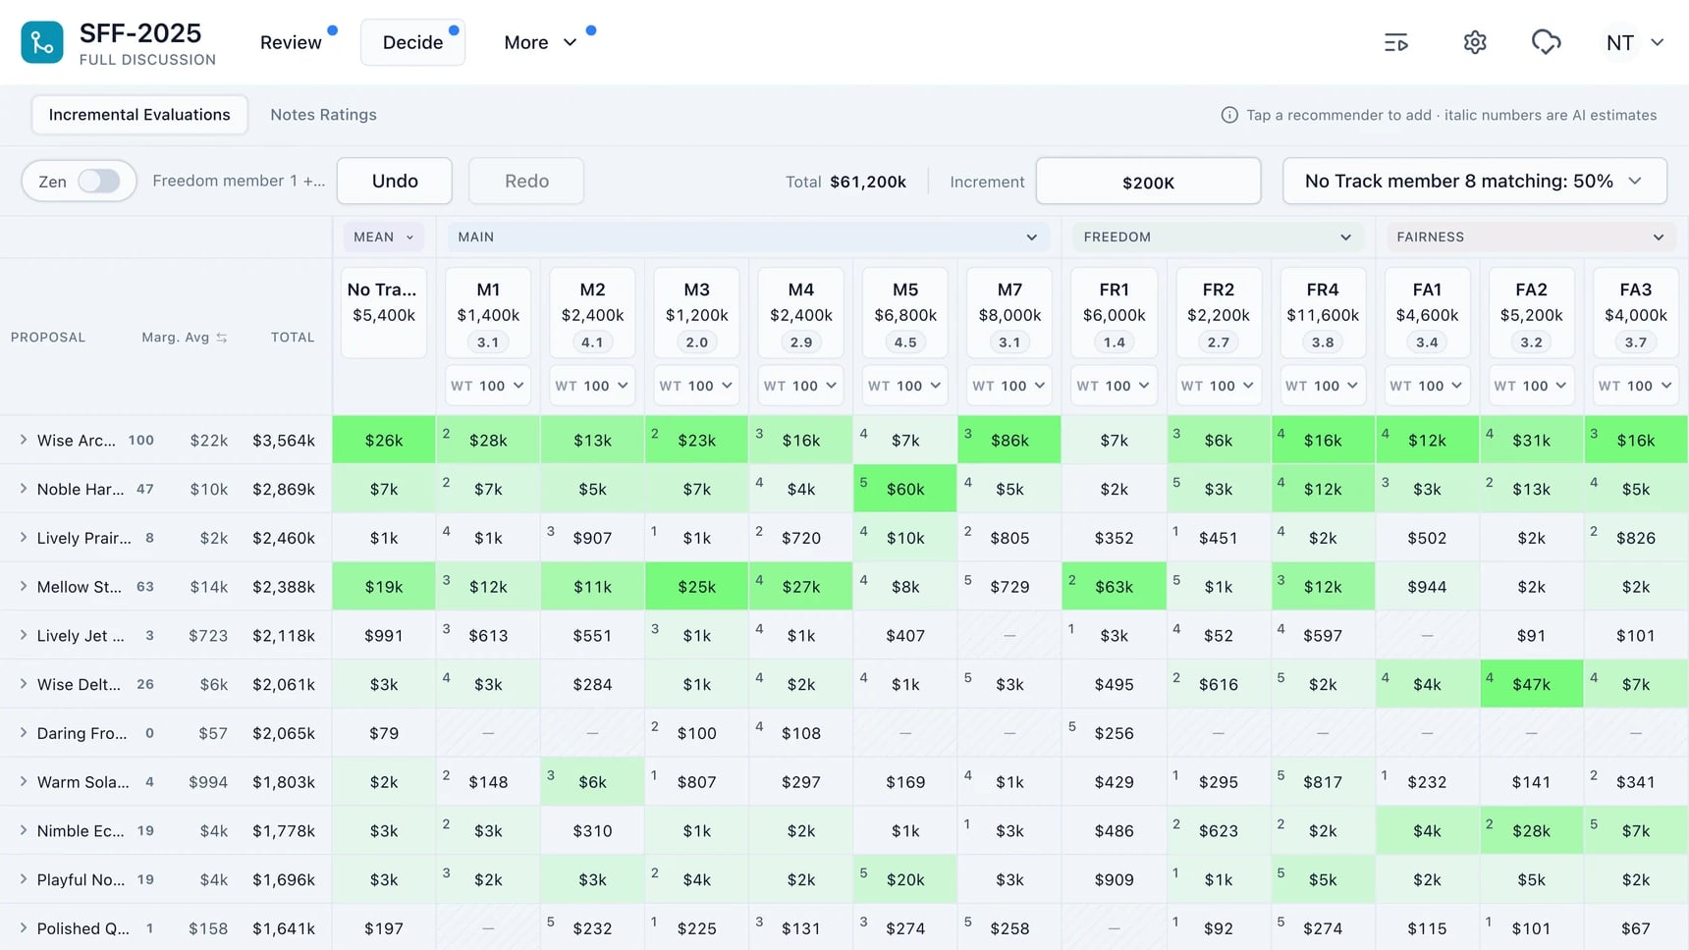The height and width of the screenshot is (950, 1689).
Task: Click the Freedom member 1 +... label
Action: coord(239,181)
